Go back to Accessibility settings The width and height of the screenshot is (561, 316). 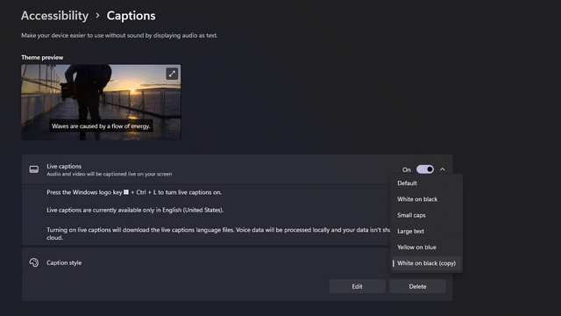(54, 16)
